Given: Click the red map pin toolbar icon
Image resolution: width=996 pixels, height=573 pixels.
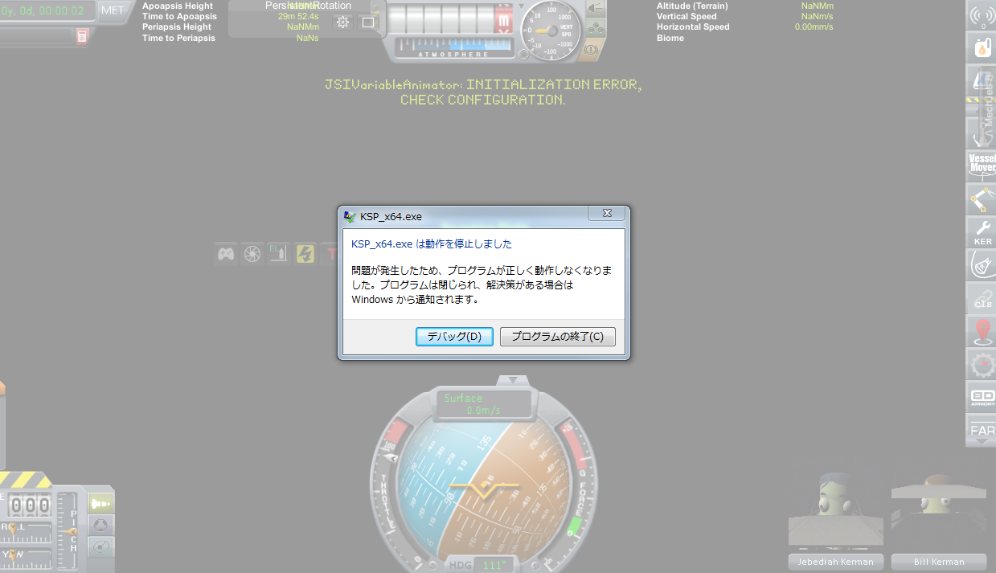Looking at the screenshot, I should [981, 330].
